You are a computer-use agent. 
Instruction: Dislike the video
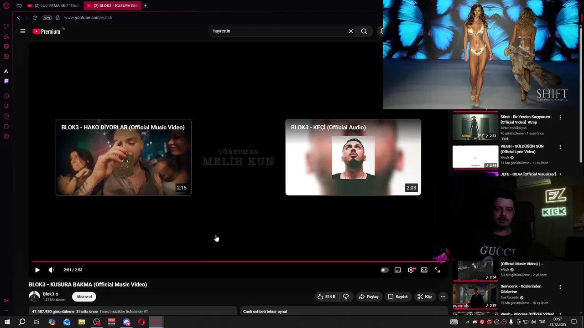pyautogui.click(x=346, y=297)
